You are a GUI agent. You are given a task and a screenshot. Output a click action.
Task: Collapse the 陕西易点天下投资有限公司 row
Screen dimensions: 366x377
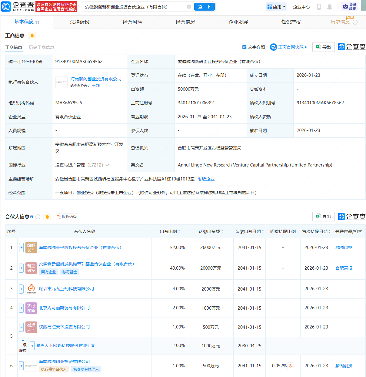pyautogui.click(x=21, y=327)
